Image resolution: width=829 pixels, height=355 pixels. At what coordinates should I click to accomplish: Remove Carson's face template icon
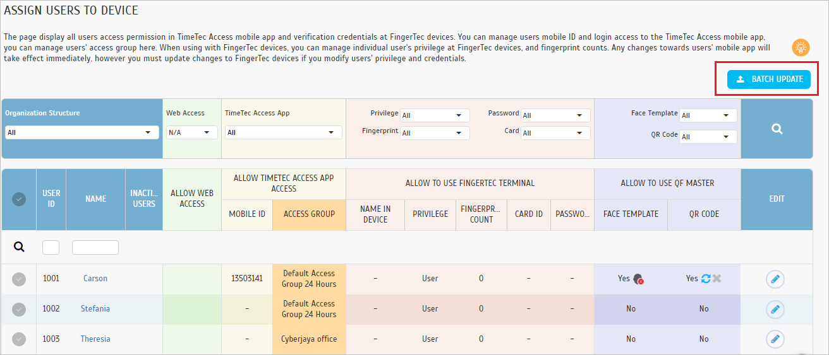click(x=638, y=279)
